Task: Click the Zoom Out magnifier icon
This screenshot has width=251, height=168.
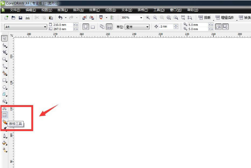Action: pyautogui.click(x=155, y=18)
